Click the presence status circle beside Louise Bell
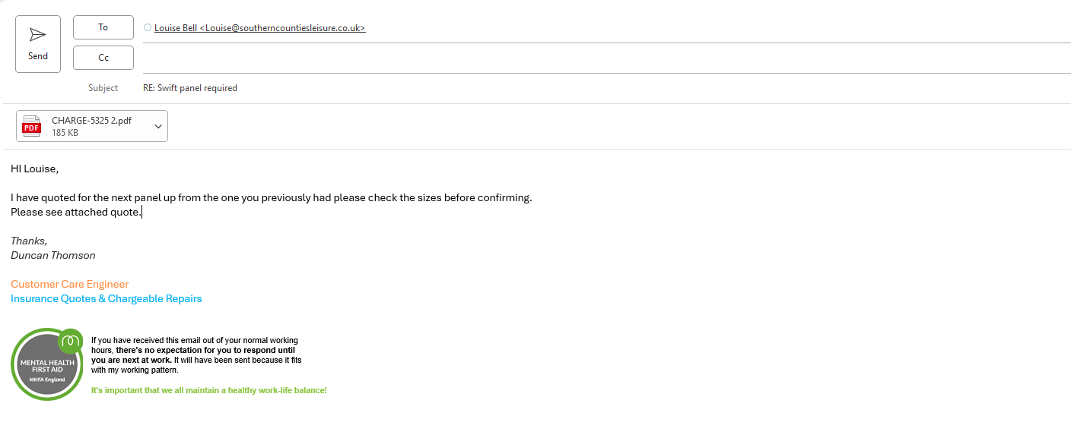Screen dimensions: 1071x438 tap(148, 28)
